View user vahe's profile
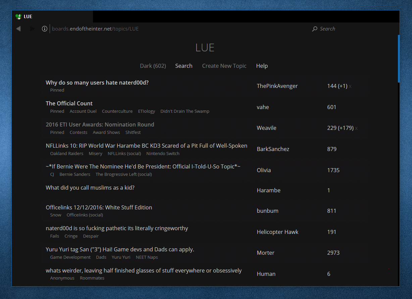 [x=263, y=107]
